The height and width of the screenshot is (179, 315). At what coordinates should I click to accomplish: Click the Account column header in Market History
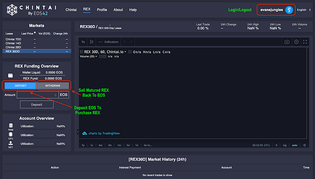(227, 167)
